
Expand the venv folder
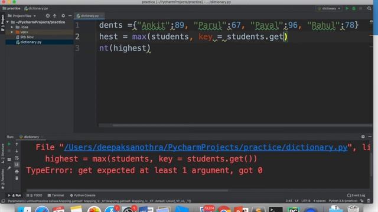[12, 32]
